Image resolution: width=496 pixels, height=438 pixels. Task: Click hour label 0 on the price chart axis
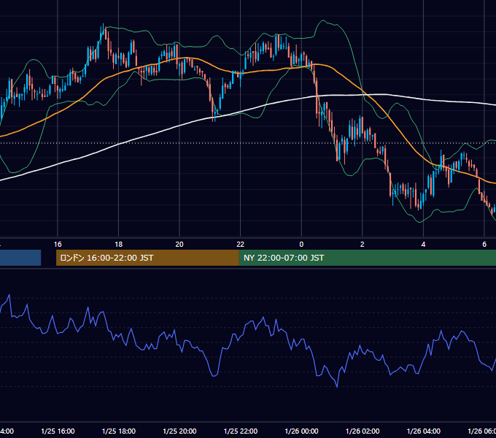301,245
